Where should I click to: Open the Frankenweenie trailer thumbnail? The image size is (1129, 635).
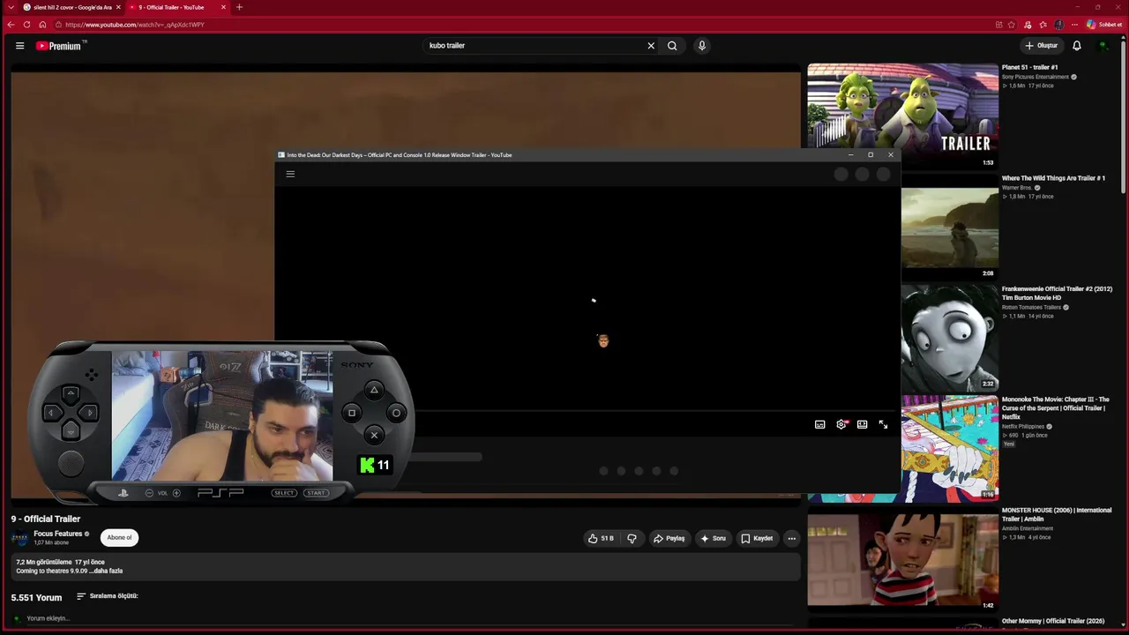(x=950, y=338)
